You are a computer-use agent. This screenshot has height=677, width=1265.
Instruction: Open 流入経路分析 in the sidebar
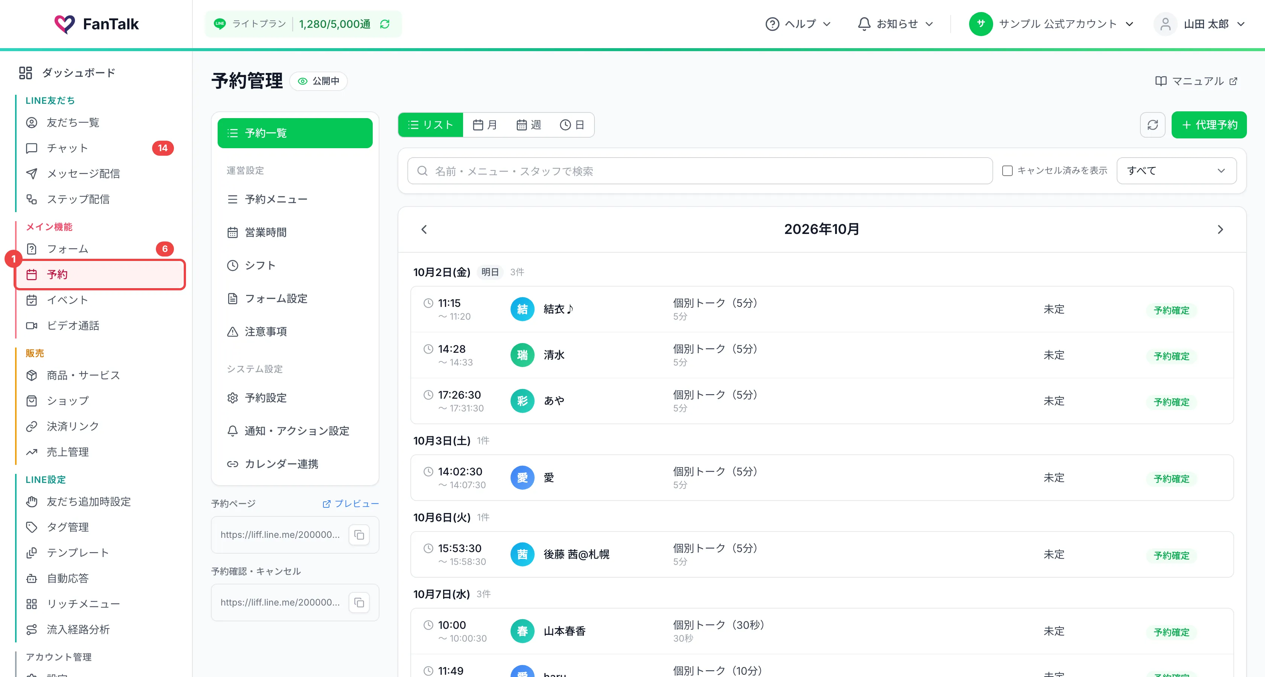click(100, 629)
